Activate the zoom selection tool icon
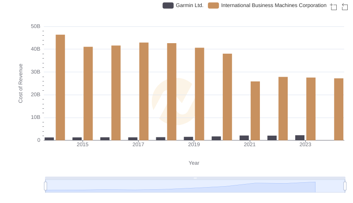This screenshot has height=203, width=353. 334,7
